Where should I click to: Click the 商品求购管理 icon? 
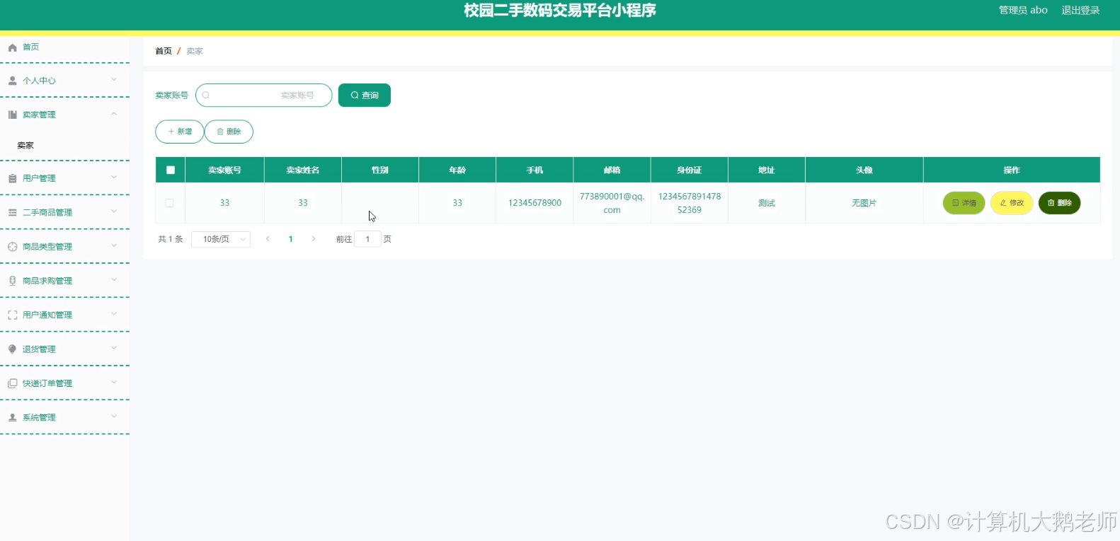coord(12,281)
